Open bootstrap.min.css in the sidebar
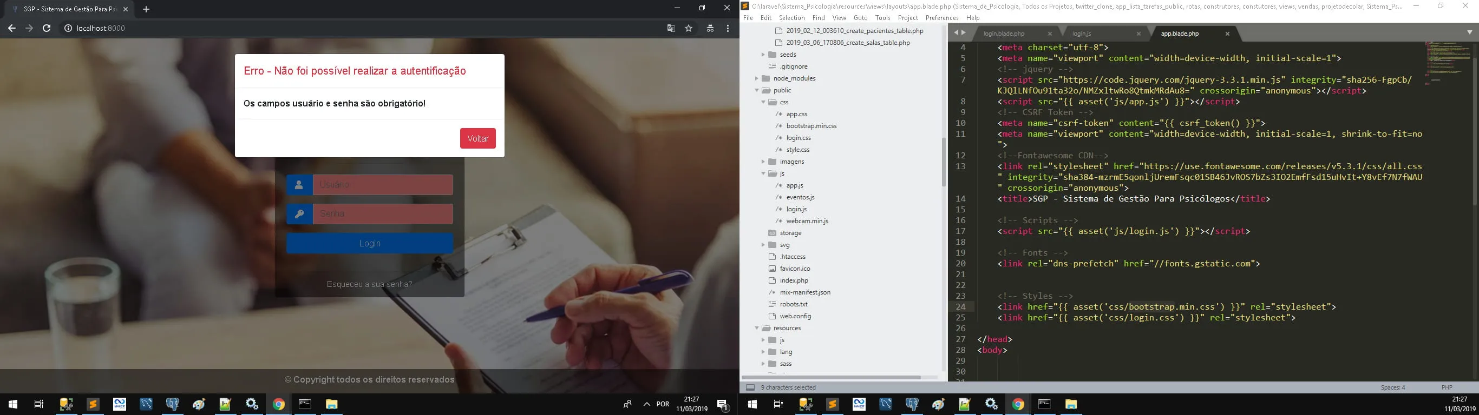Image resolution: width=1479 pixels, height=415 pixels. [x=812, y=126]
